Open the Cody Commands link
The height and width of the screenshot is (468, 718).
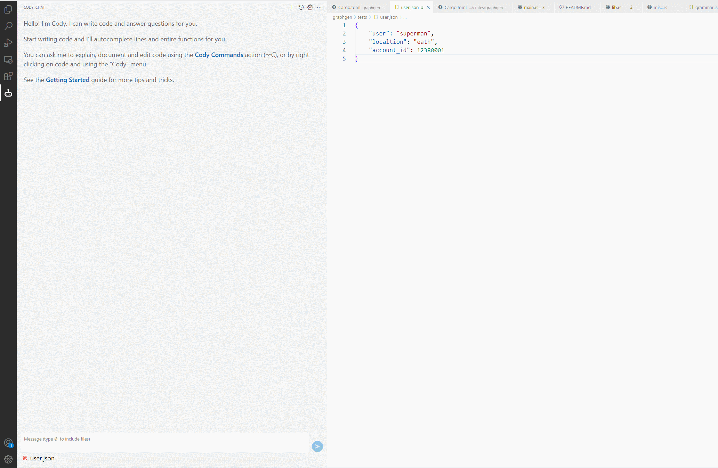(x=219, y=55)
